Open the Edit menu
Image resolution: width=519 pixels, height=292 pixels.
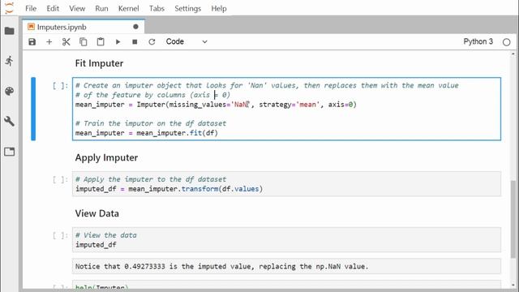click(x=53, y=8)
